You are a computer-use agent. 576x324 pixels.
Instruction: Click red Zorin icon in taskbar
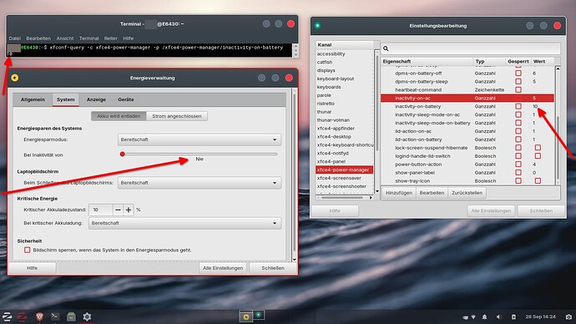click(x=22, y=316)
